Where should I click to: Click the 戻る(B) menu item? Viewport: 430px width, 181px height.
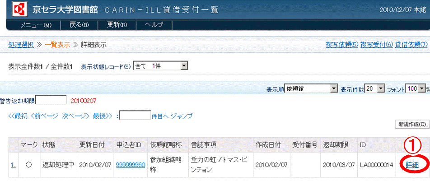pos(79,25)
